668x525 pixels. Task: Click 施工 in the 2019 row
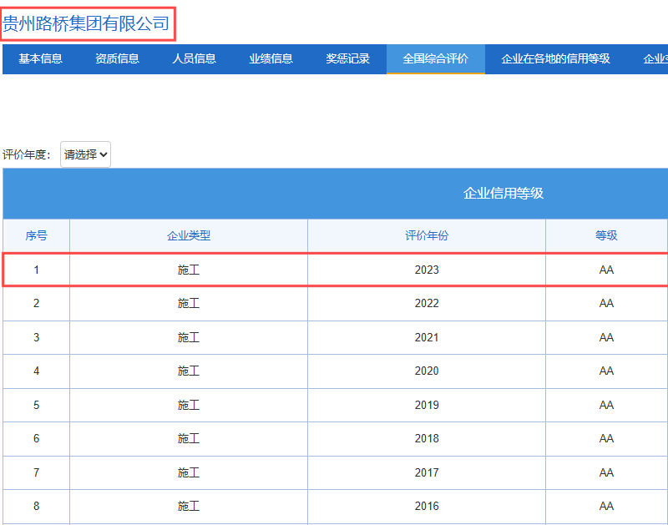click(x=189, y=405)
